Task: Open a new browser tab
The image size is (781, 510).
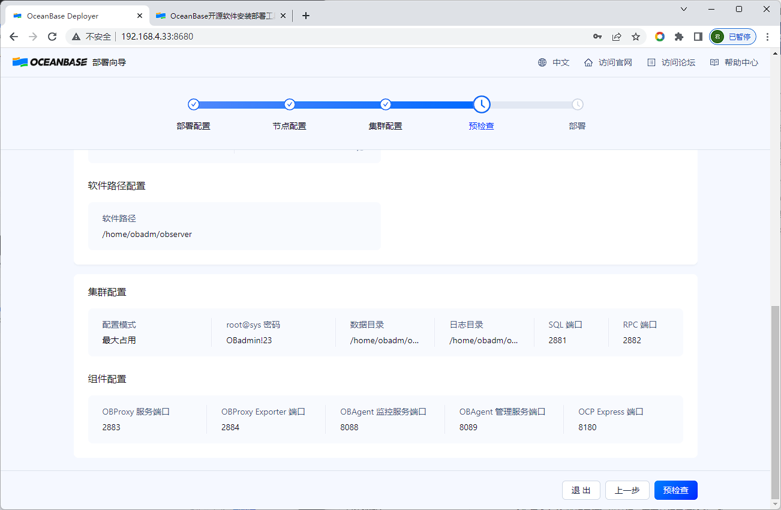Action: (306, 16)
